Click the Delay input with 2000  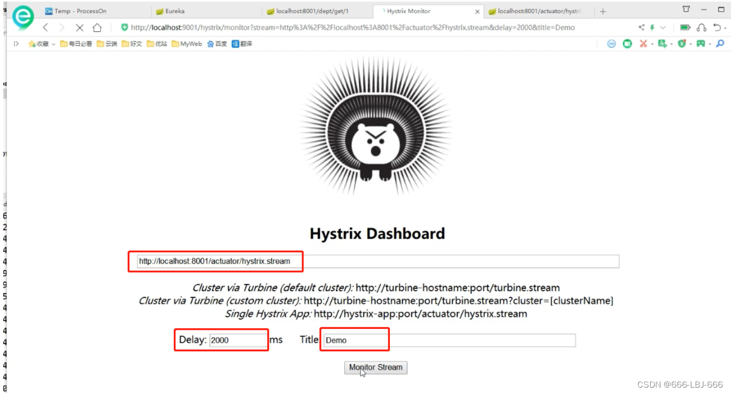(238, 340)
